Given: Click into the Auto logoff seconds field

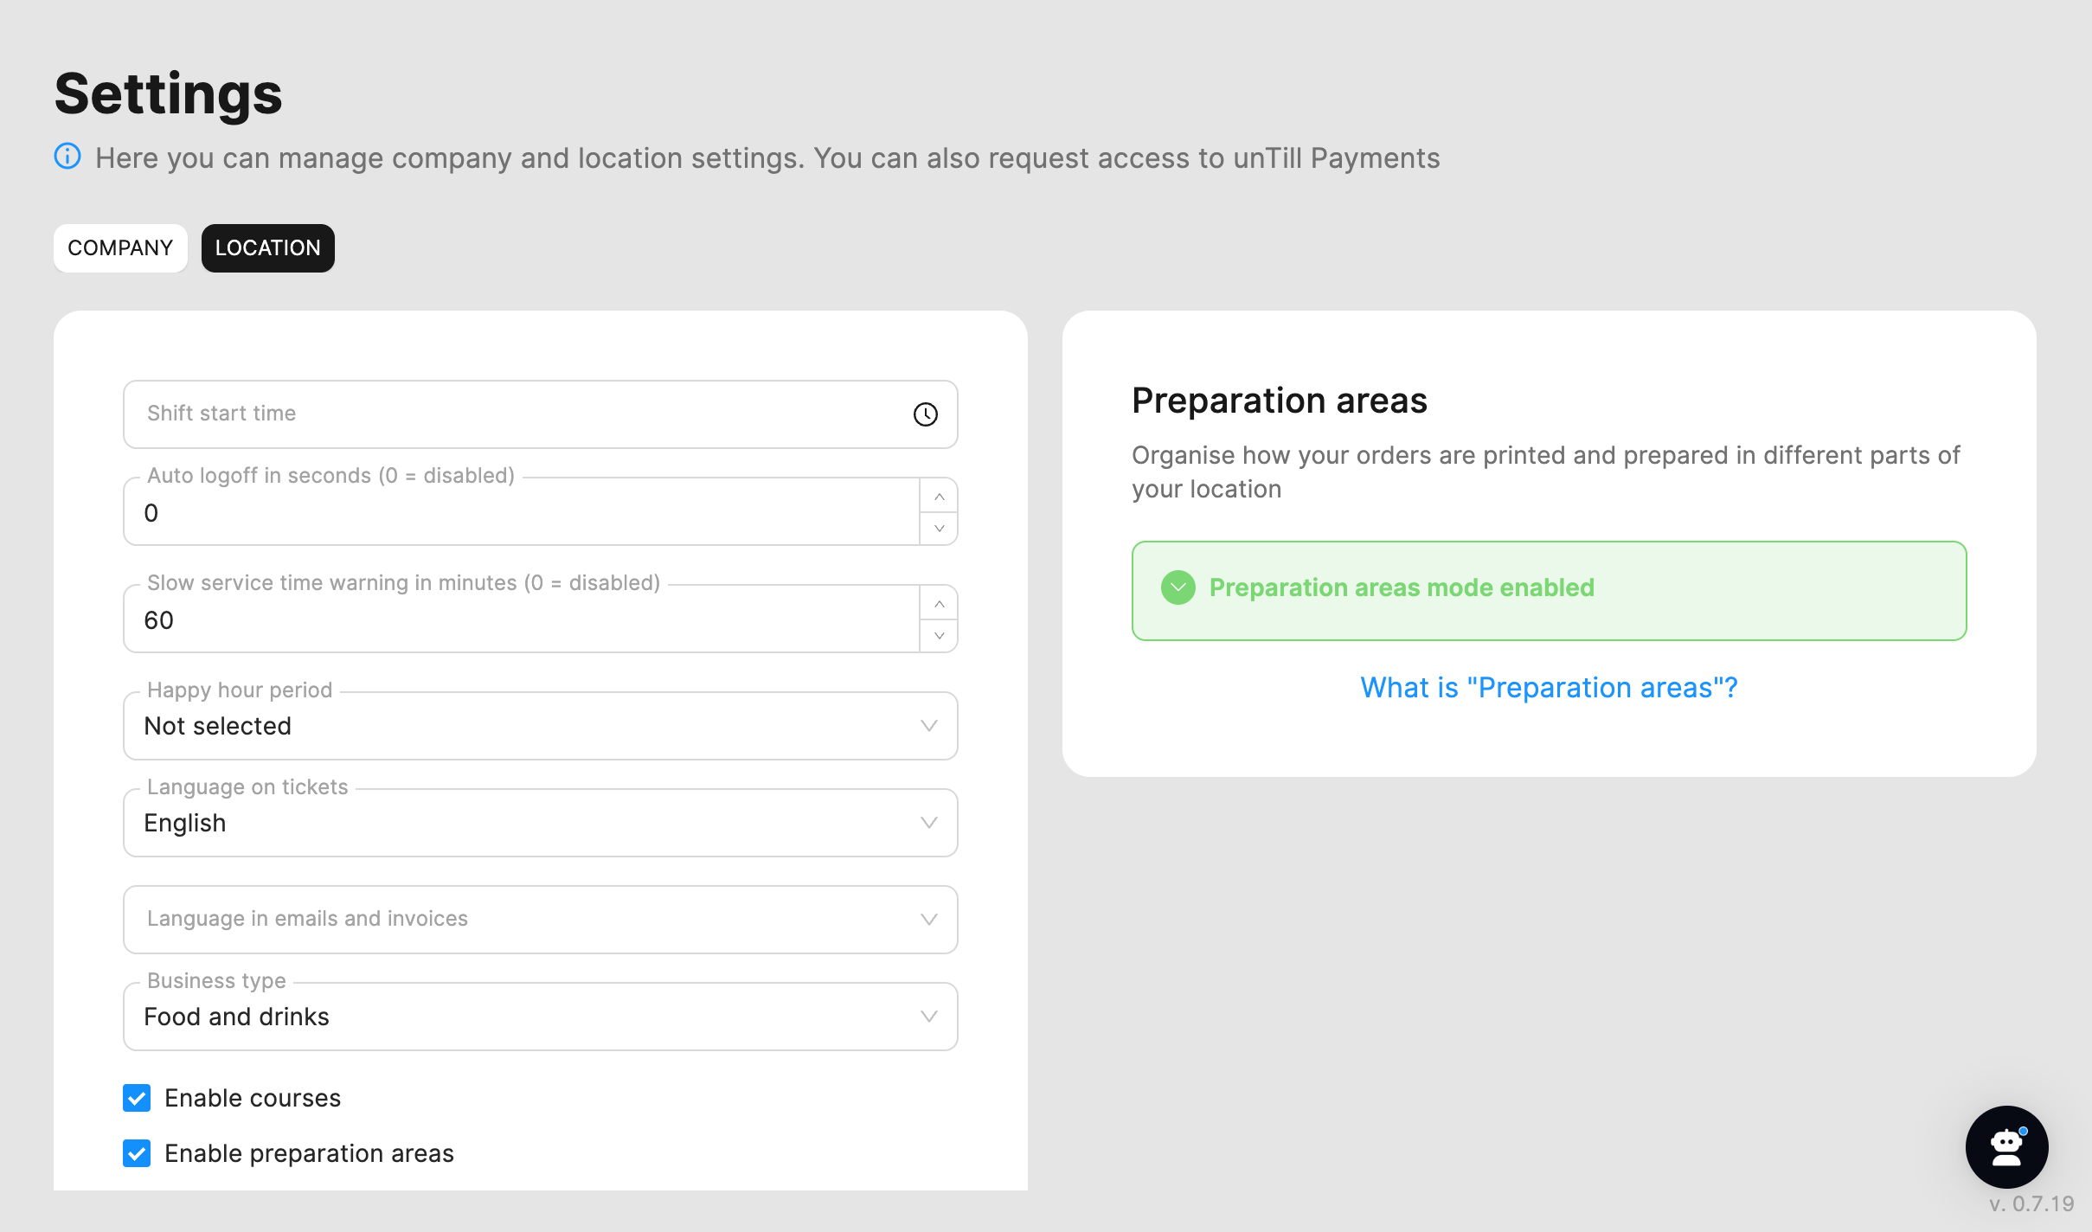Looking at the screenshot, I should click(519, 513).
